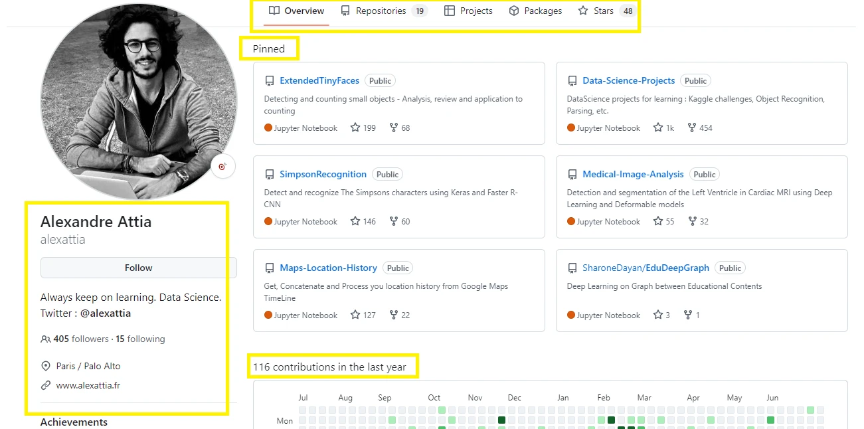The height and width of the screenshot is (429, 864).
Task: Click the 'Alexandre Attia' profile name
Action: 96,221
